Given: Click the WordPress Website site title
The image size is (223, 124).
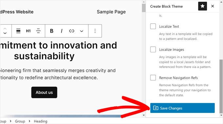Looking at the screenshot, I should point(17,12).
